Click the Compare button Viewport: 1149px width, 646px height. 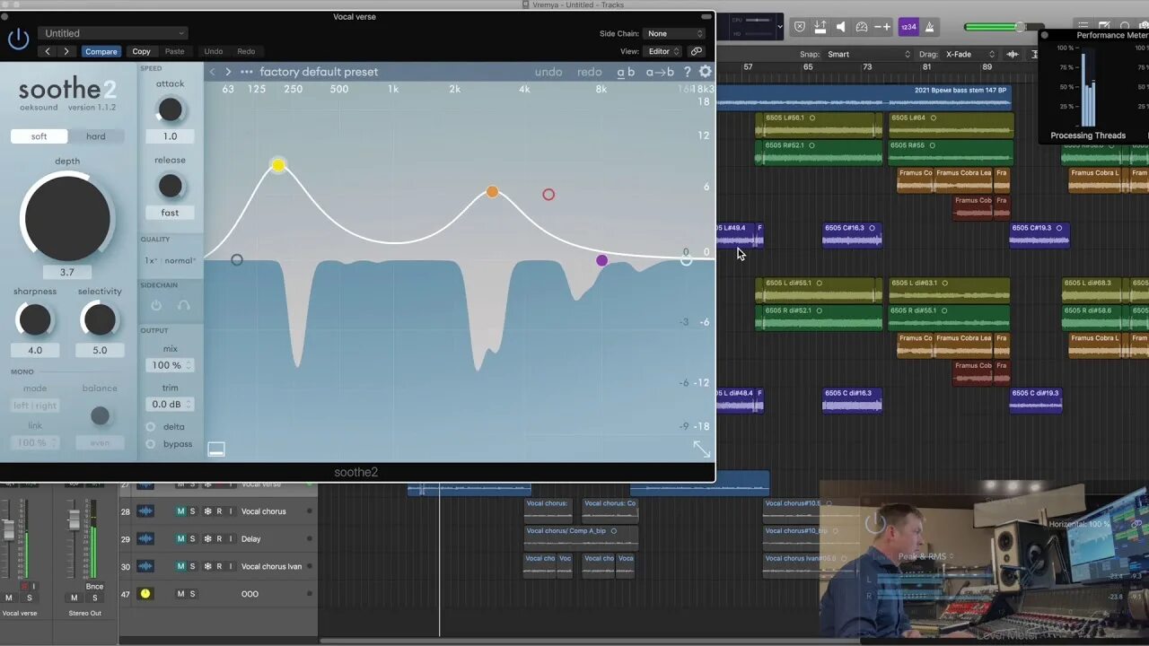(101, 51)
